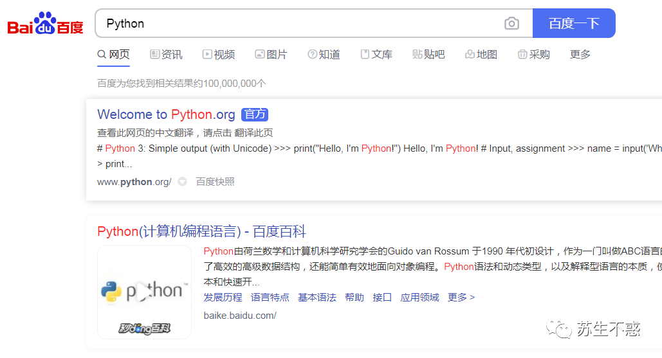662x358 pixels.
Task: Open 接口 section link
Action: 382,298
